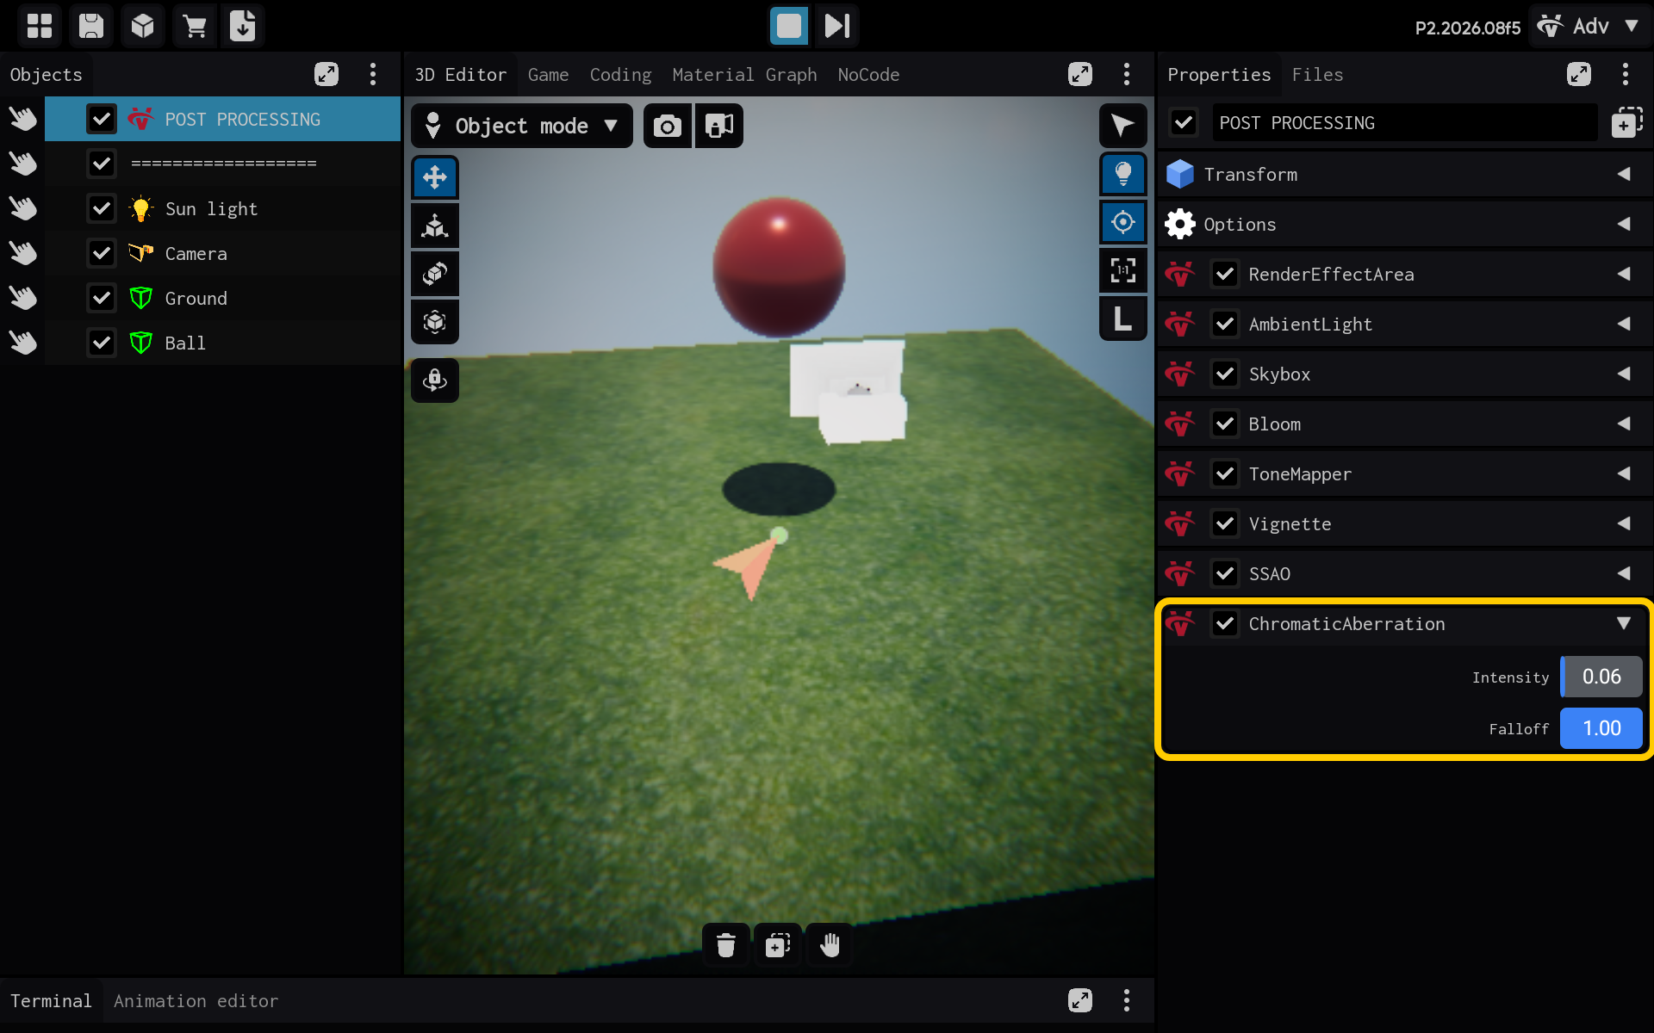This screenshot has width=1654, height=1033.
Task: Select the Ball object row
Action: click(222, 343)
